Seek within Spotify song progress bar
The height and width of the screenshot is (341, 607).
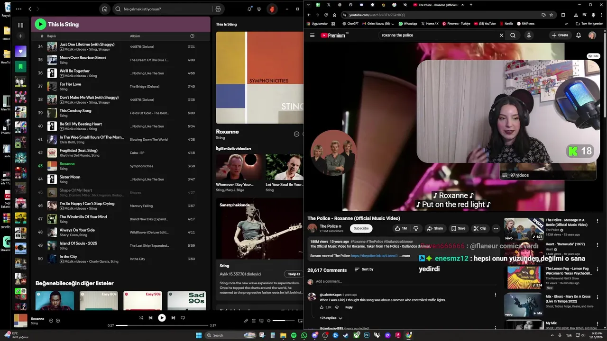(162, 325)
